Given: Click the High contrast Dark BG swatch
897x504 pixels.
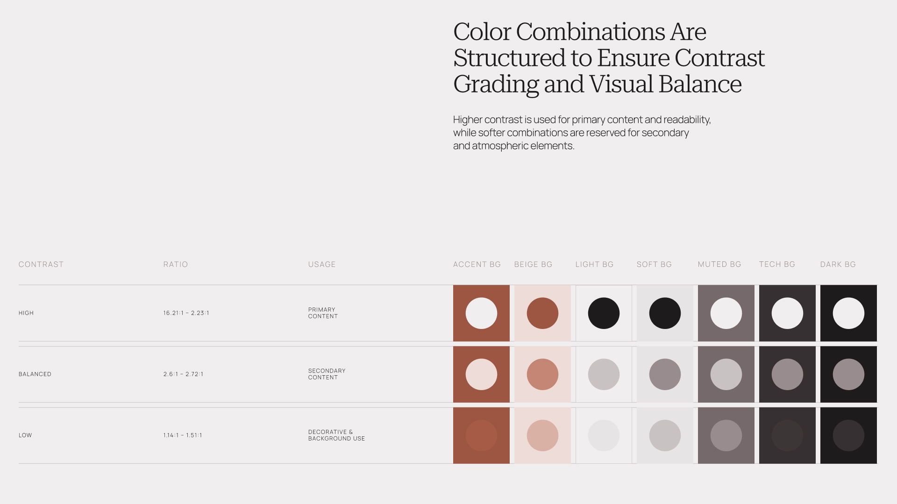Looking at the screenshot, I should (848, 313).
